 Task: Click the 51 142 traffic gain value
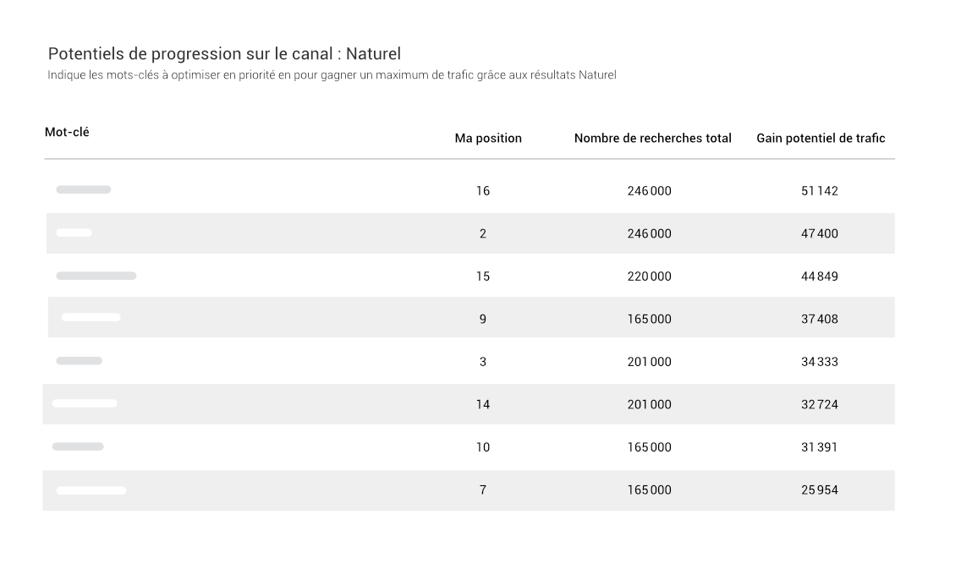(820, 191)
